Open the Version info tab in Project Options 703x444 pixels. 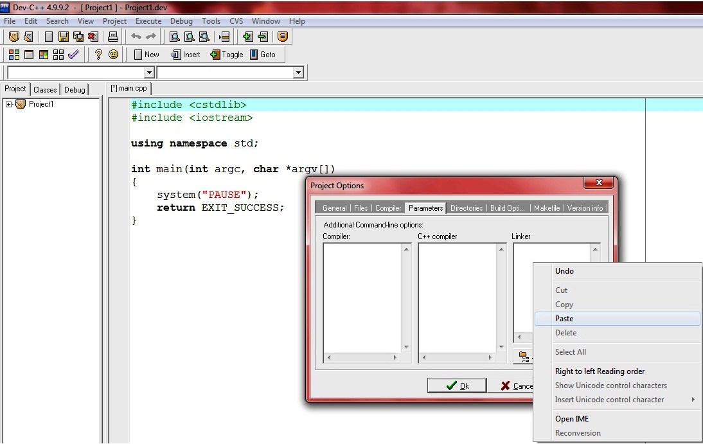click(585, 208)
